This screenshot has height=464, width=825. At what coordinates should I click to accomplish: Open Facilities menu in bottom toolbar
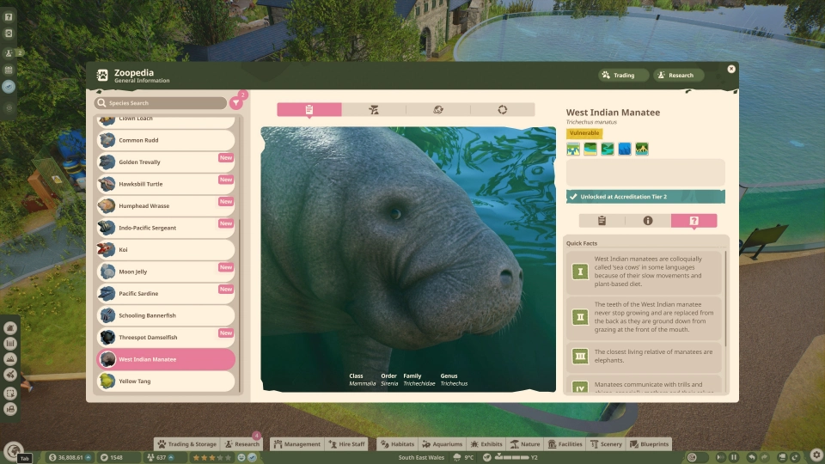[x=565, y=444]
